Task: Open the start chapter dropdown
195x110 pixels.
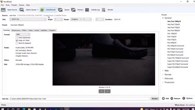Action: click(87, 19)
